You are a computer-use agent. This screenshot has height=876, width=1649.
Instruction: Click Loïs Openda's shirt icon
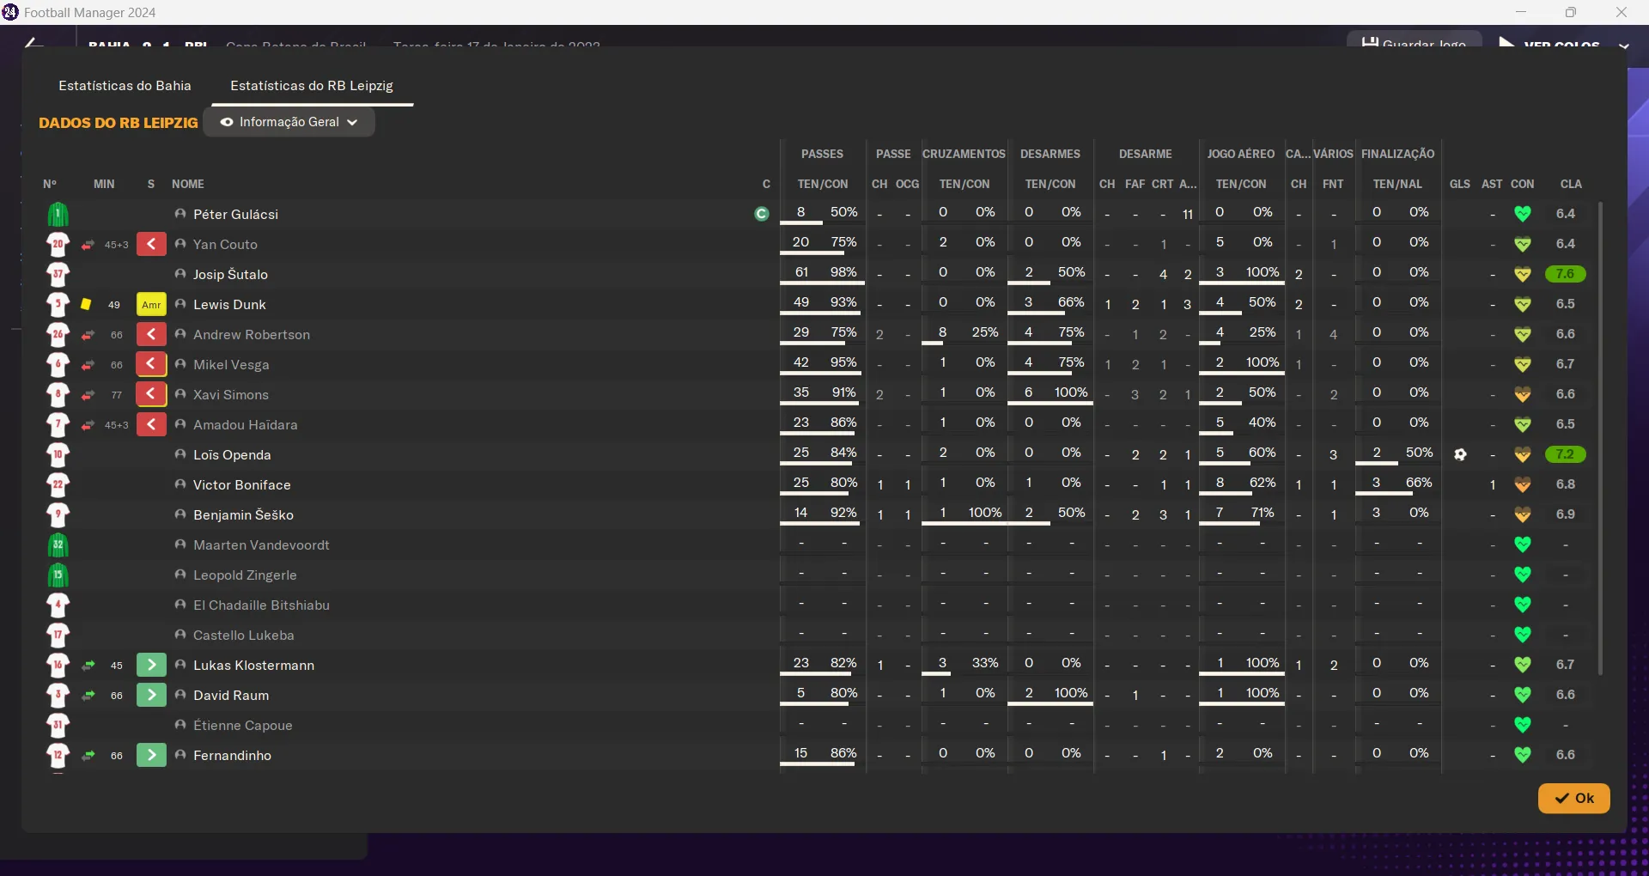[x=58, y=454]
